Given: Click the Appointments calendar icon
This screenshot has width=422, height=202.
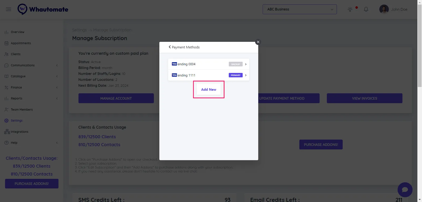Looking at the screenshot, I should tap(6, 43).
